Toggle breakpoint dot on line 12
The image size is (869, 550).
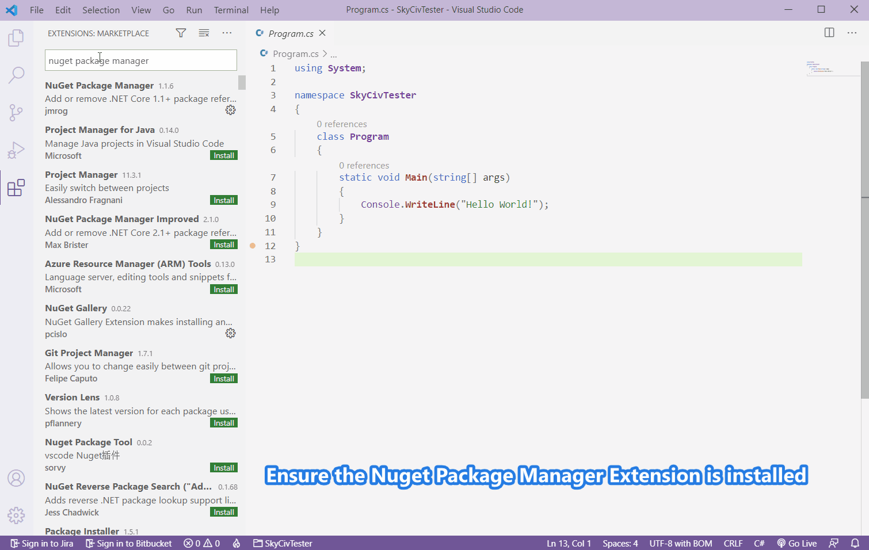tap(253, 246)
